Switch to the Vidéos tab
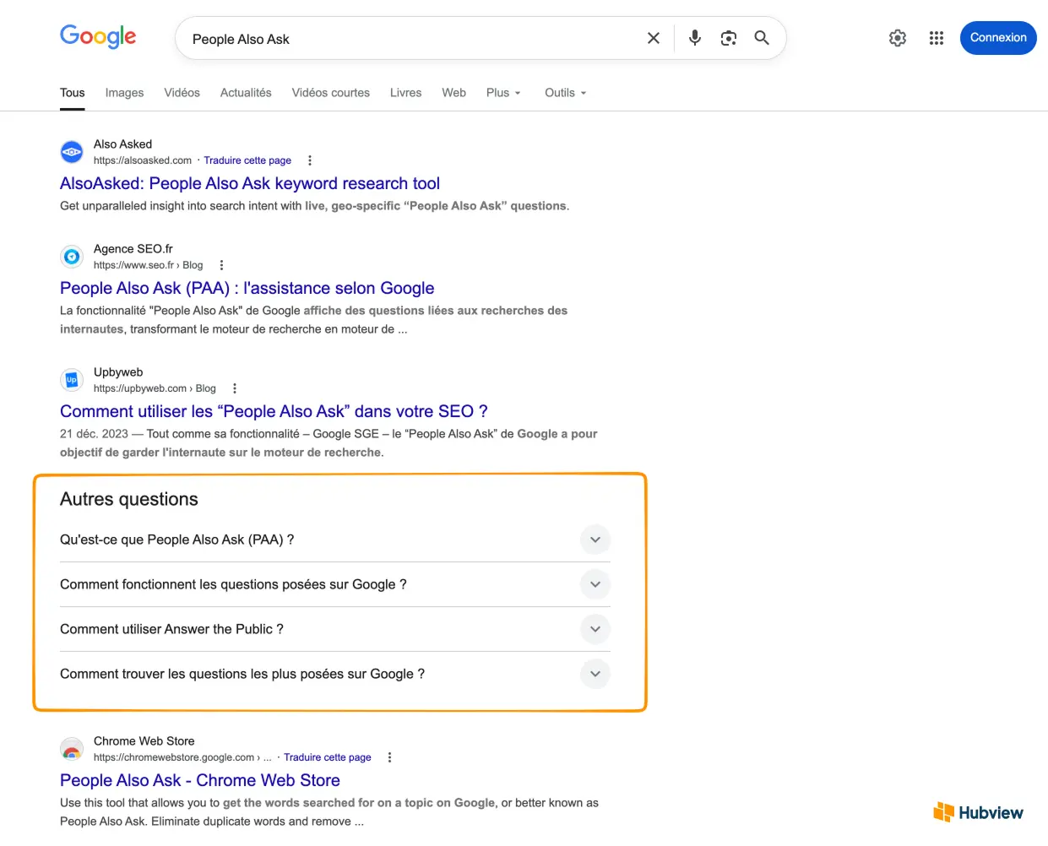 point(182,93)
